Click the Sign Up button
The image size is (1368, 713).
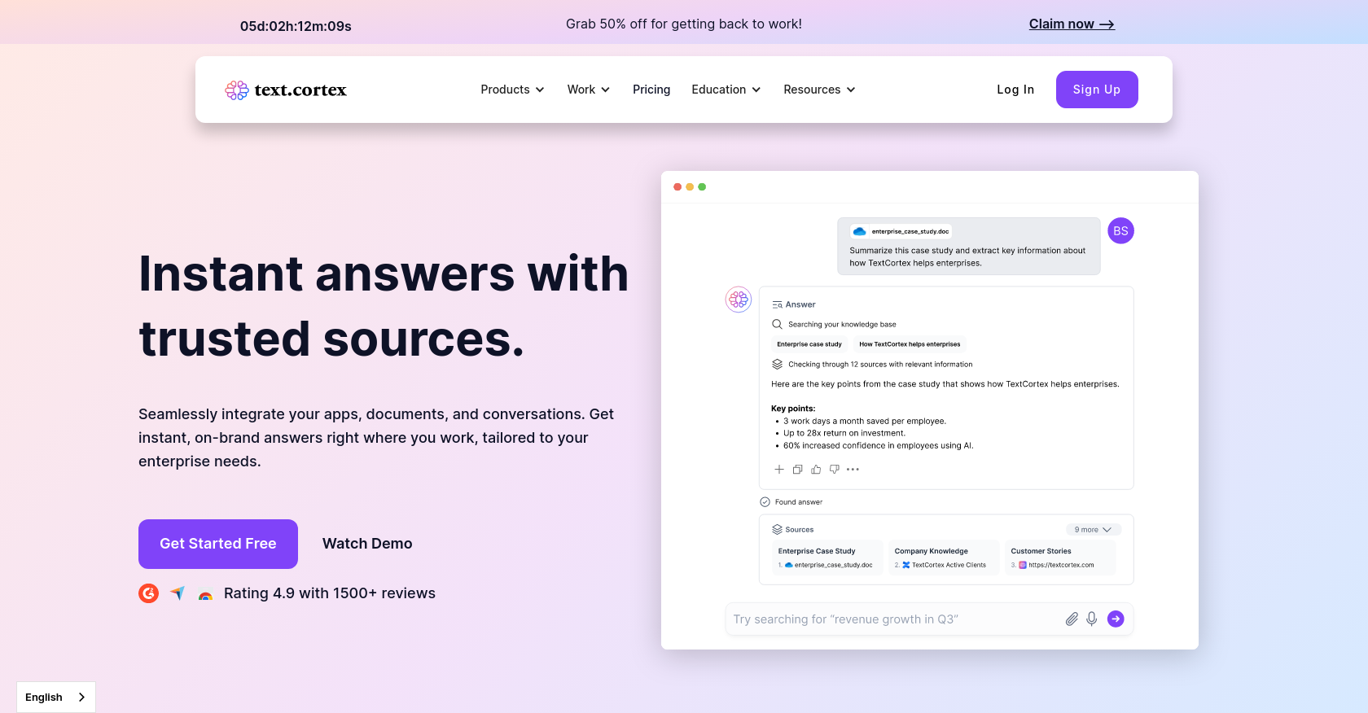(1097, 90)
